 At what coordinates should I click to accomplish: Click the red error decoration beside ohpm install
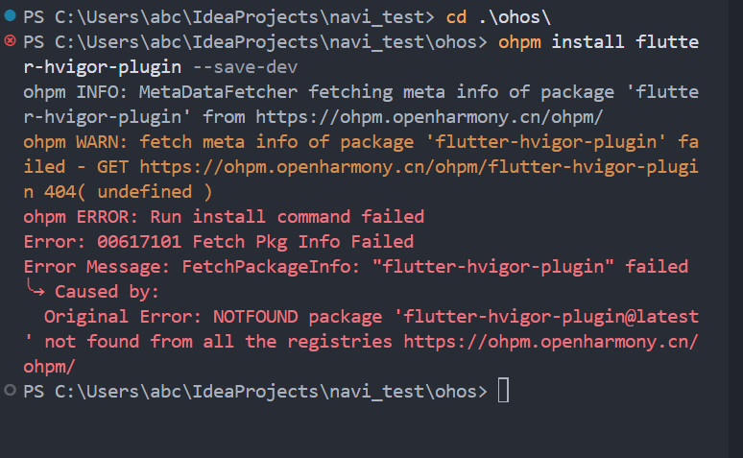tap(11, 41)
